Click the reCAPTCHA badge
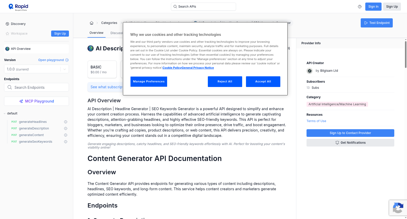 point(398,208)
